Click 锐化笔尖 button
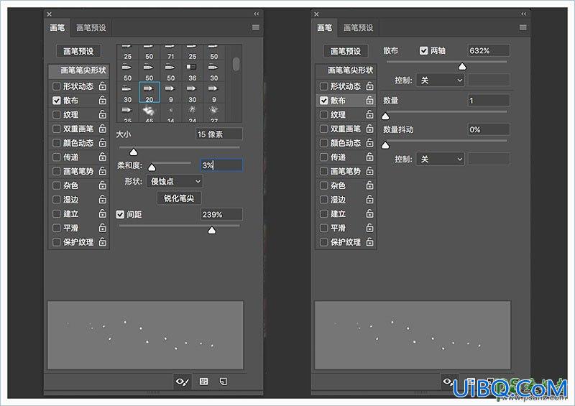The image size is (575, 406). click(179, 198)
